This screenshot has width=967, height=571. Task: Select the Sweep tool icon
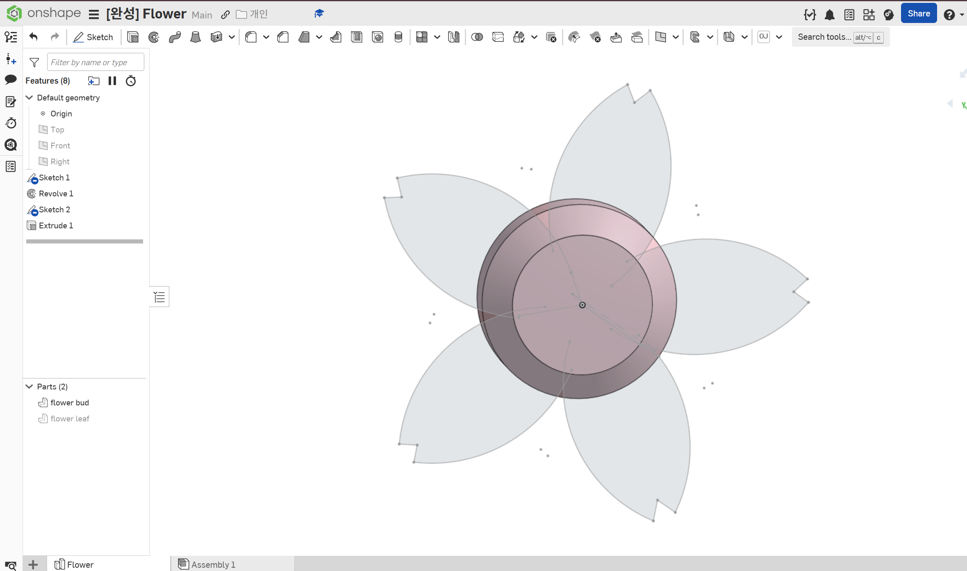175,37
